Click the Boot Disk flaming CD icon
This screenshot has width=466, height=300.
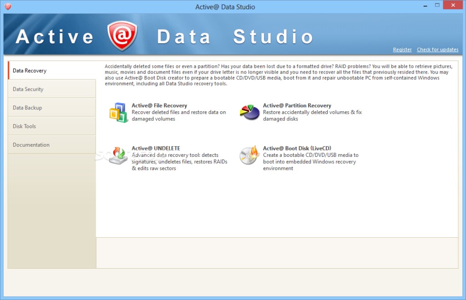coord(250,155)
